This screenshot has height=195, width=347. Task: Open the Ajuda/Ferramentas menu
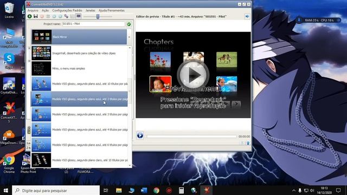112,10
